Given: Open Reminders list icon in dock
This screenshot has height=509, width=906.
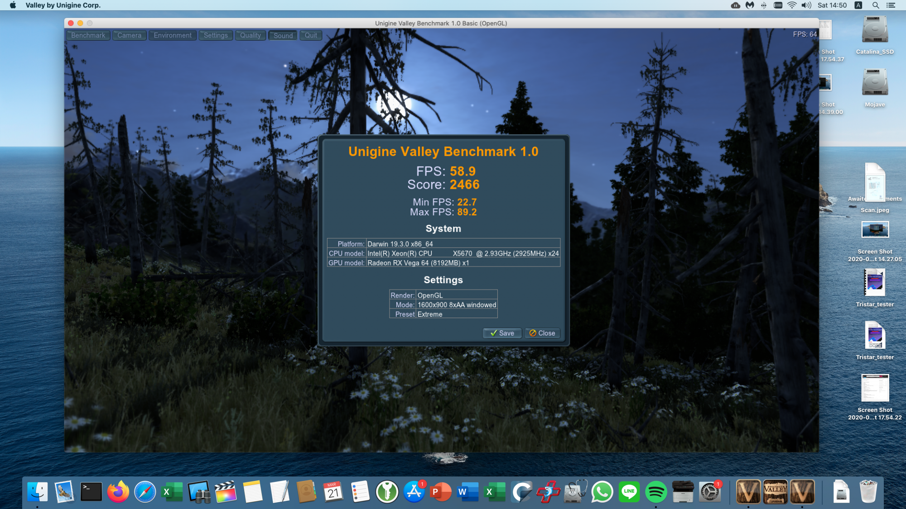Looking at the screenshot, I should [360, 492].
